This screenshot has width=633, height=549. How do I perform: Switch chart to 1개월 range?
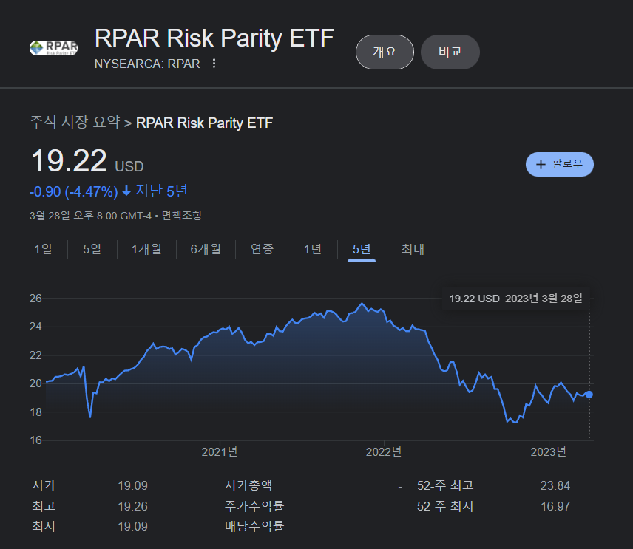[146, 249]
